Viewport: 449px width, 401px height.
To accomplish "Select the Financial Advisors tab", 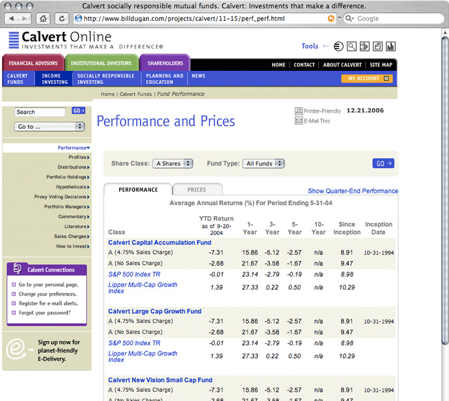I will [33, 62].
